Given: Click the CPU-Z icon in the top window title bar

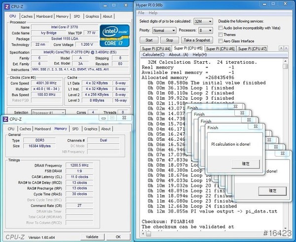Looking at the screenshot, I should click(x=6, y=4).
